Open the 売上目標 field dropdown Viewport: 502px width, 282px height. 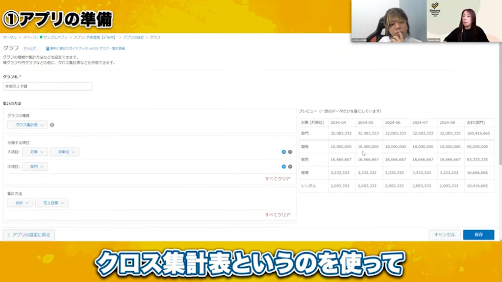(51, 203)
